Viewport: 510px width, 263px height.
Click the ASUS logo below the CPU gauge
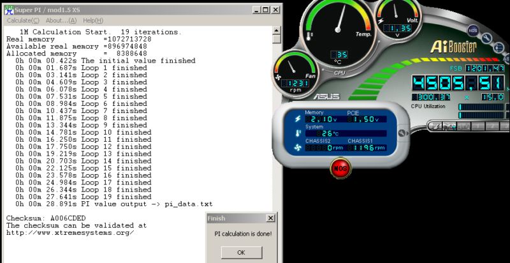tap(326, 96)
